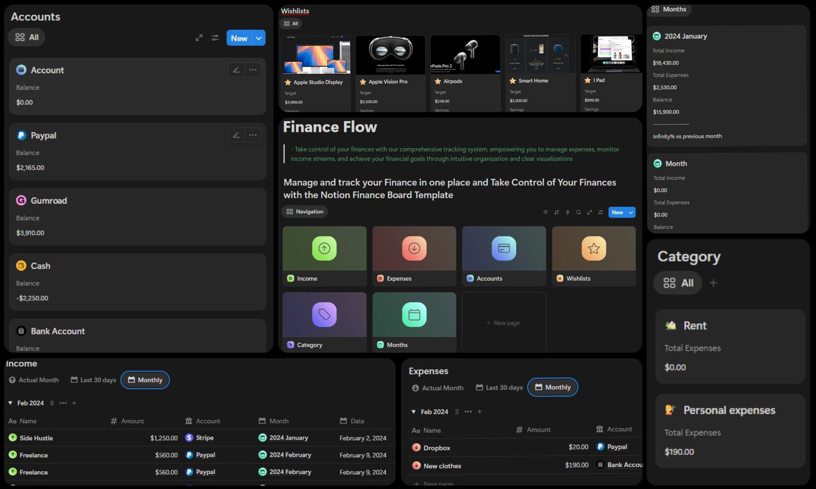The width and height of the screenshot is (816, 489).
Task: Click the purple Category tag icon tile
Action: click(x=324, y=314)
